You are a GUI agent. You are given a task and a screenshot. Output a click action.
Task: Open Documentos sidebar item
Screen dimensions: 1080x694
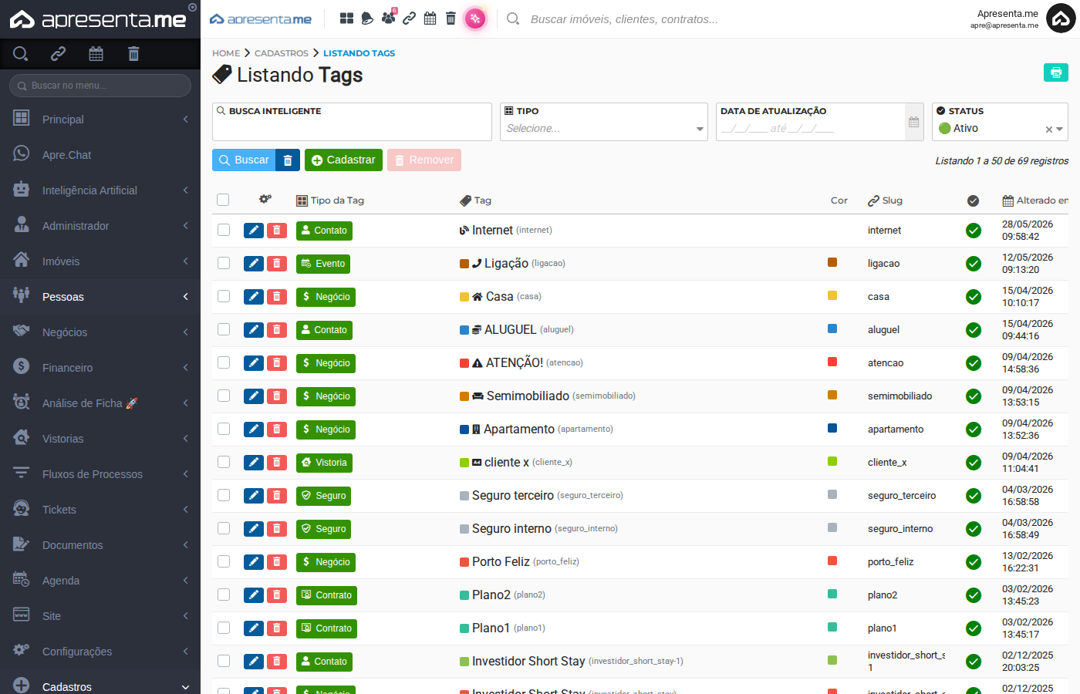[x=100, y=545]
